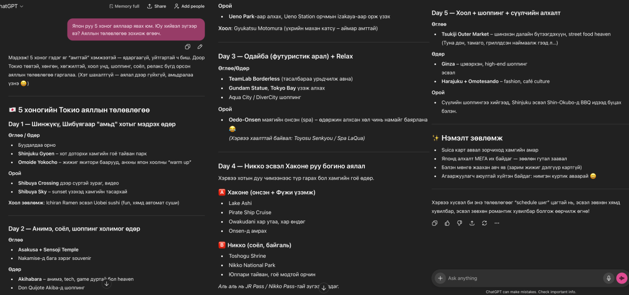Copy the user's message with copy icon
Viewport: 629px width, 295px height.
pyautogui.click(x=188, y=47)
